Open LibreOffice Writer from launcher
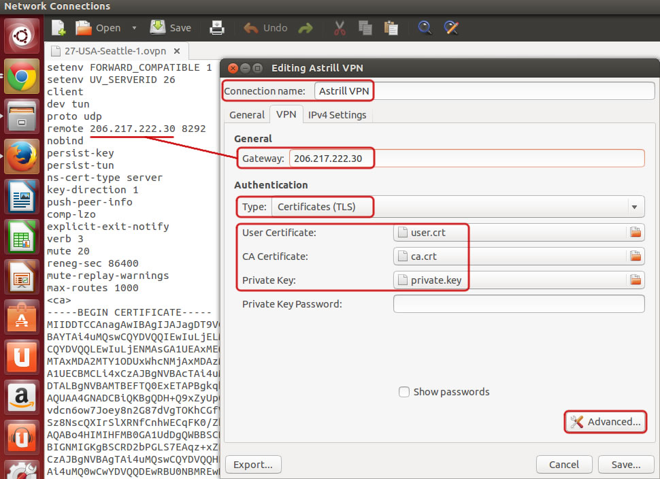This screenshot has height=479, width=660. pos(22,197)
